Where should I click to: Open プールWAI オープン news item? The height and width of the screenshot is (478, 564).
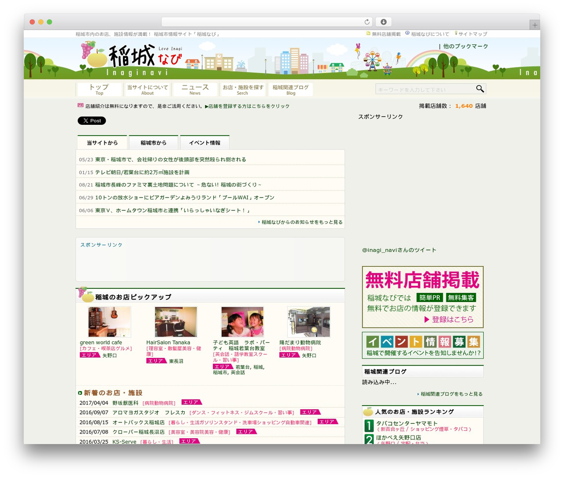[185, 198]
